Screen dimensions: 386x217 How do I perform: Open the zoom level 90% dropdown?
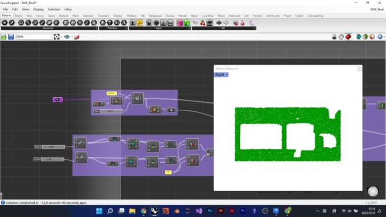pyautogui.click(x=51, y=37)
